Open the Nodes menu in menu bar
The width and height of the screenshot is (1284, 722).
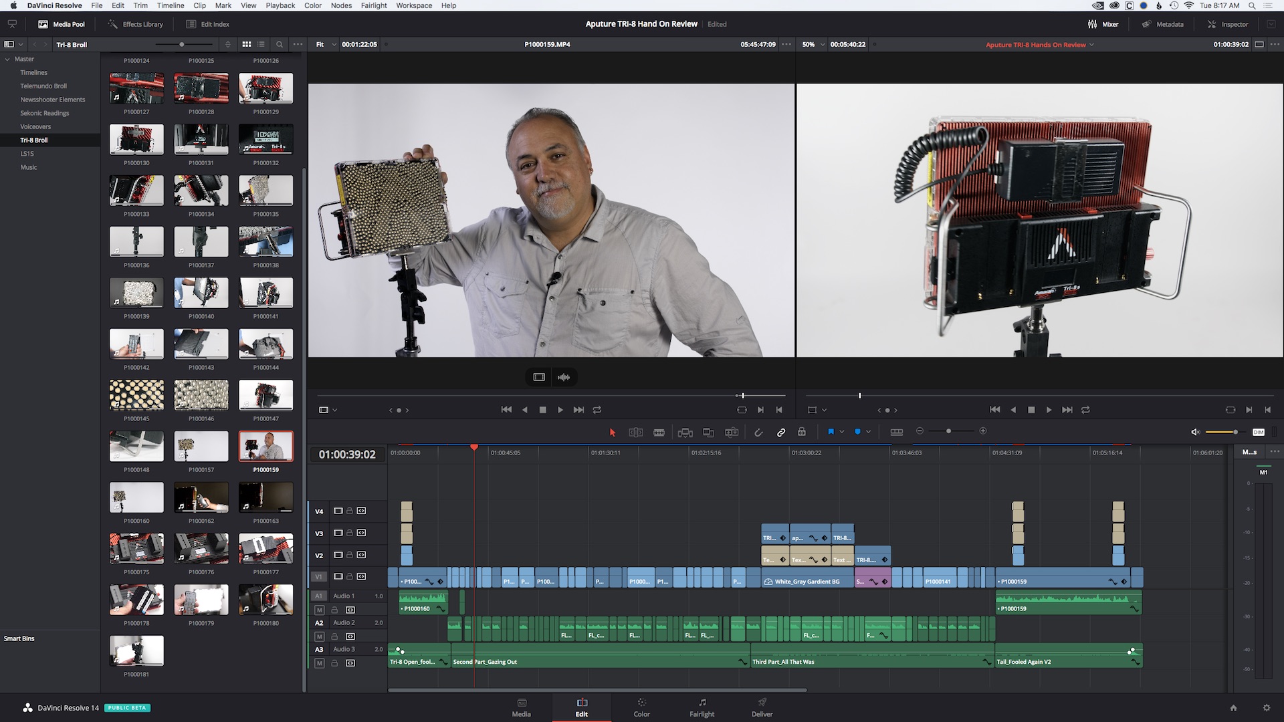[x=340, y=5]
